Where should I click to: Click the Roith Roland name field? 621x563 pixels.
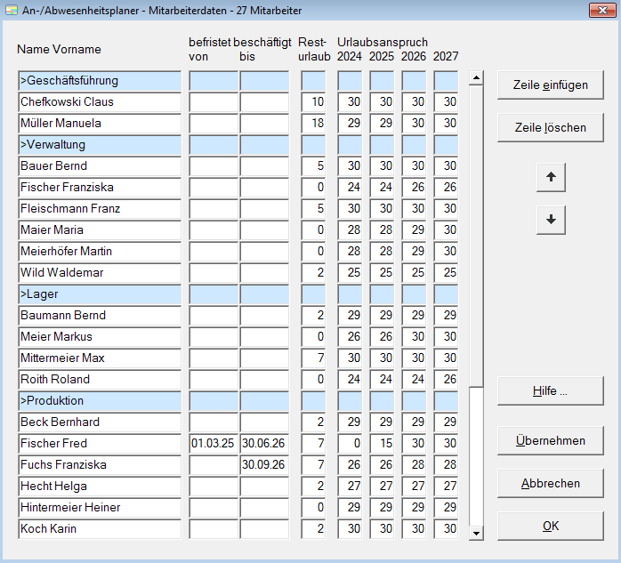tap(100, 379)
